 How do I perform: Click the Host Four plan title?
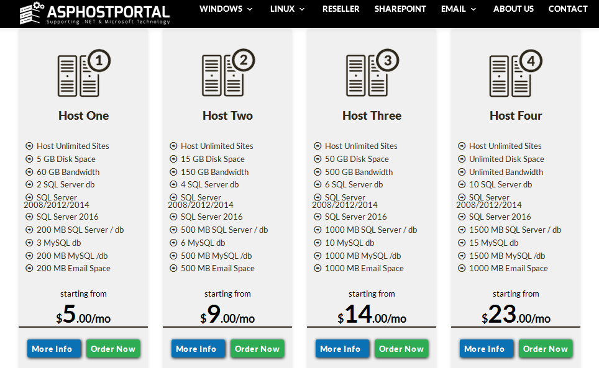(x=516, y=115)
